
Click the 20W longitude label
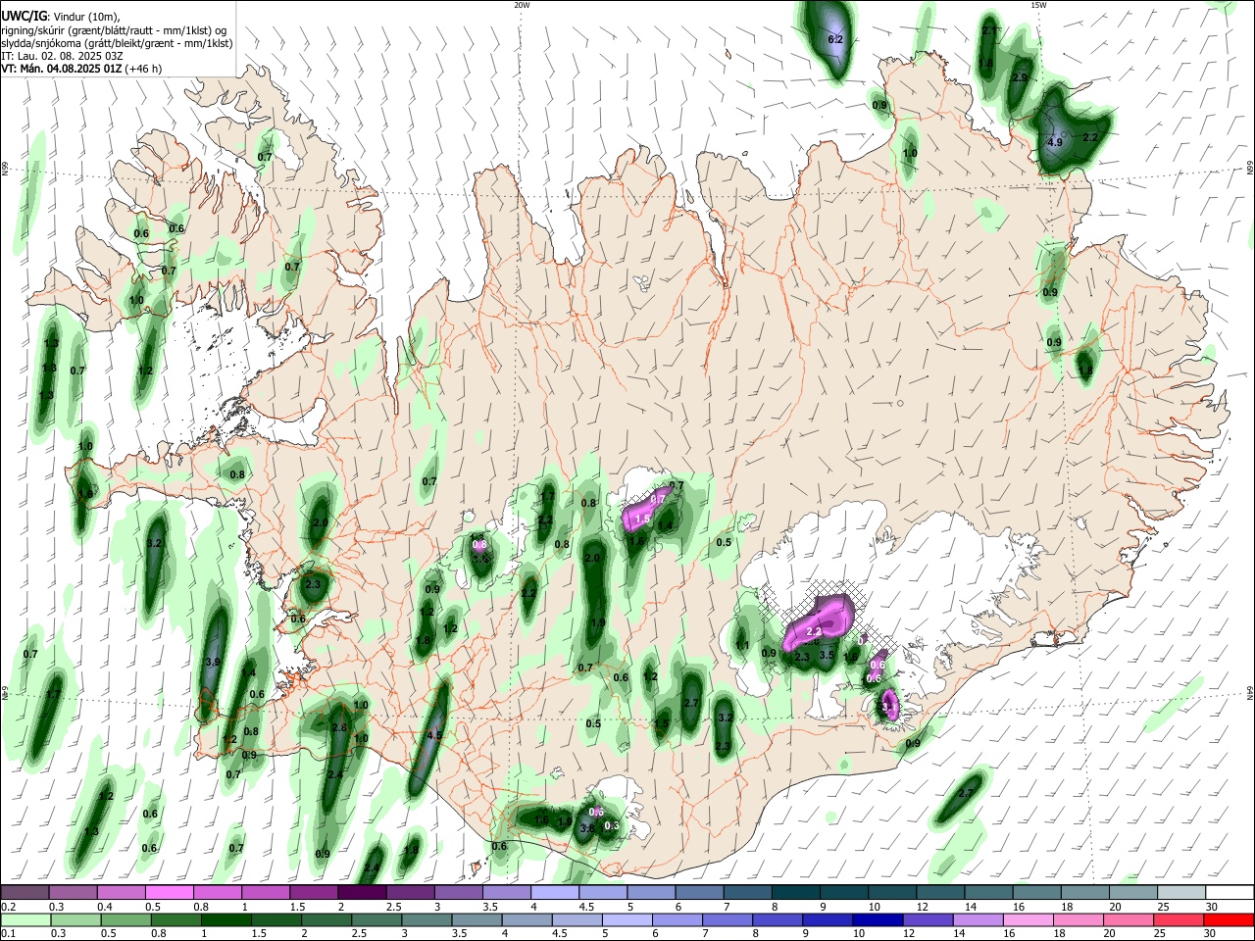click(522, 5)
